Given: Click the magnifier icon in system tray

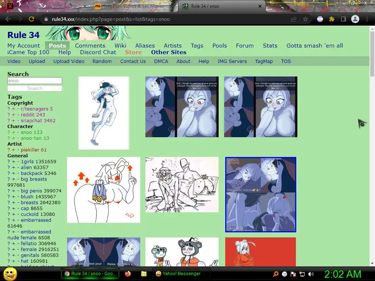Looking at the screenshot, I should 276,274.
